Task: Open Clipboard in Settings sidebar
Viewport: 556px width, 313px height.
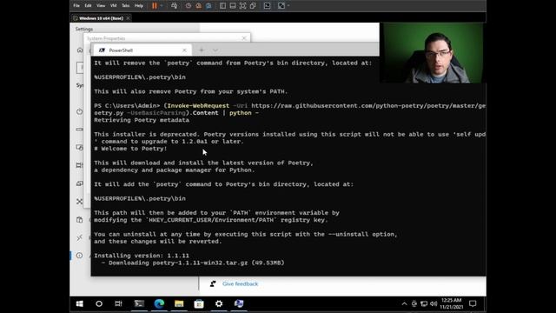Action: (79, 220)
